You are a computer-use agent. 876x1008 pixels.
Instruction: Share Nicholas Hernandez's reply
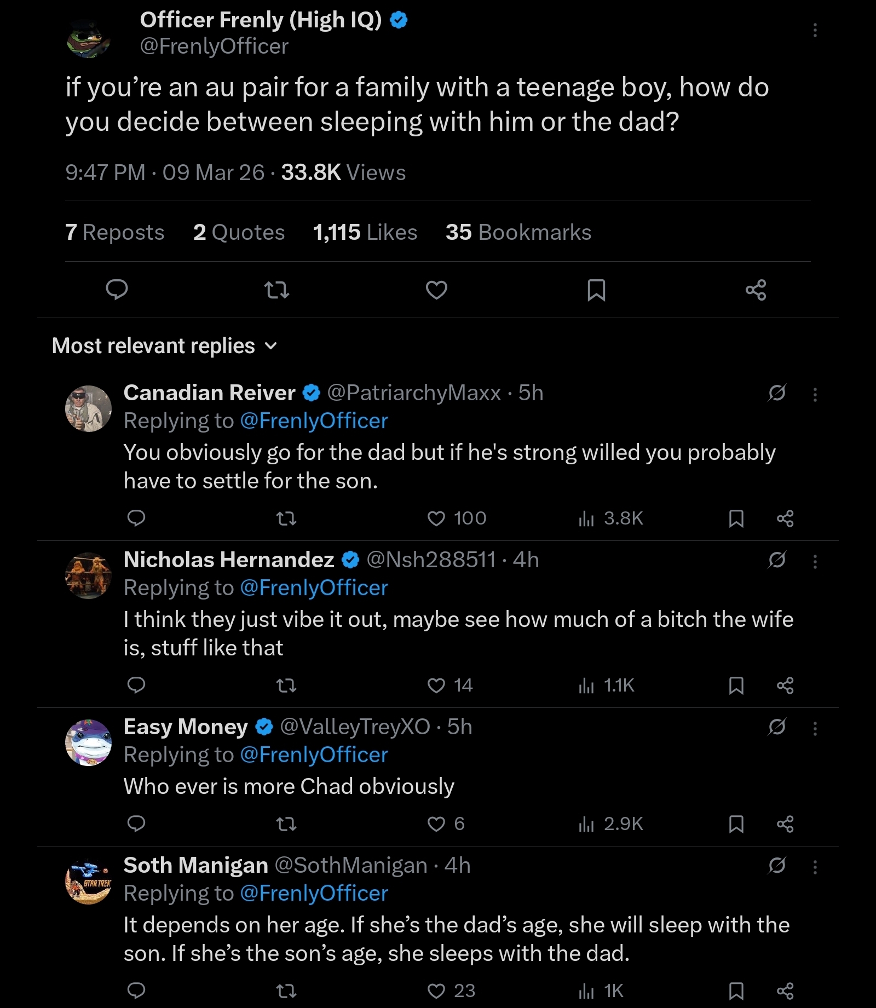(785, 685)
